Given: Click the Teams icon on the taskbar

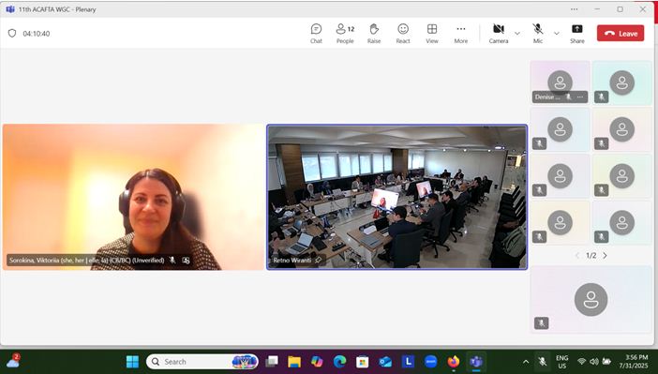Looking at the screenshot, I should tap(476, 362).
